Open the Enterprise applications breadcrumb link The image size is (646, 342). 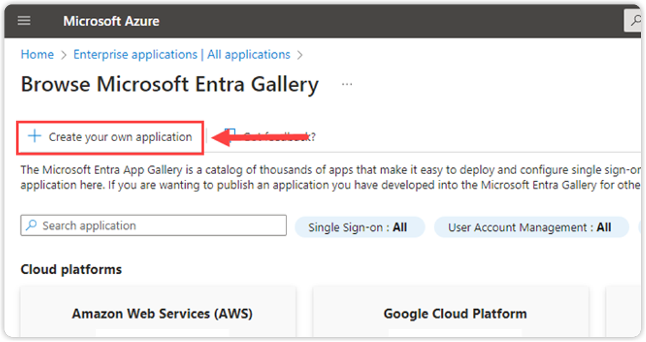135,54
